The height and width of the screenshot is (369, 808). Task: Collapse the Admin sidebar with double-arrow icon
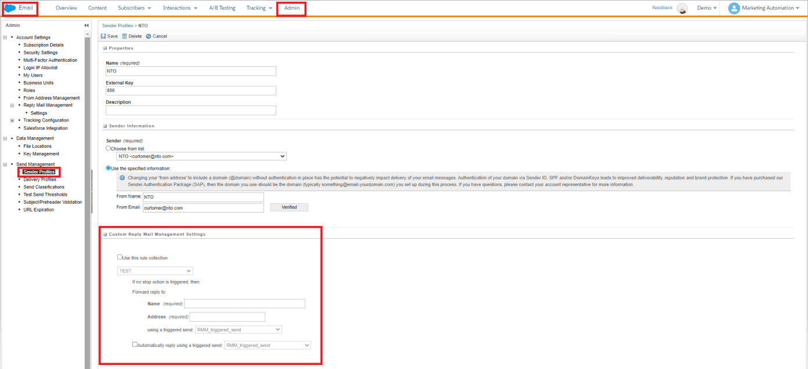(x=86, y=25)
